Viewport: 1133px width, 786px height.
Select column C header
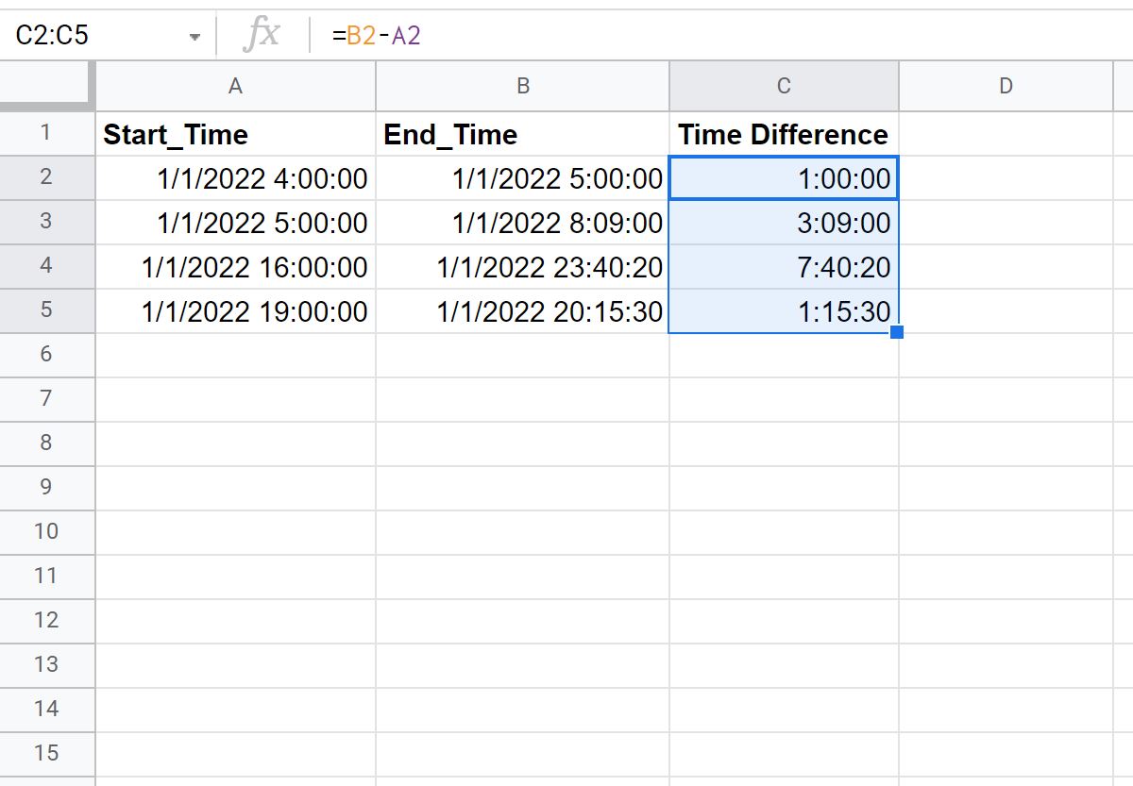click(x=784, y=86)
